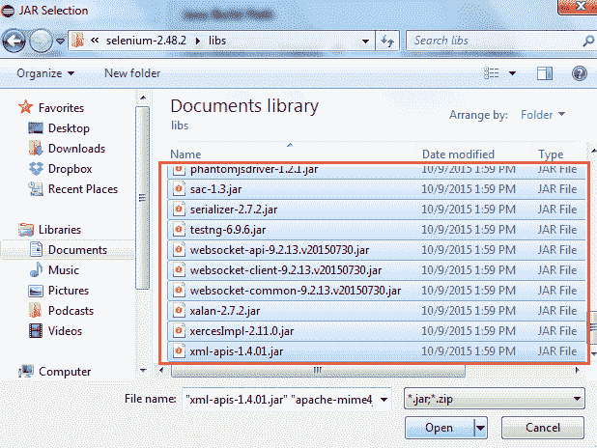The image size is (597, 448).
Task: Open Recent Places in Favorites
Action: [x=83, y=189]
